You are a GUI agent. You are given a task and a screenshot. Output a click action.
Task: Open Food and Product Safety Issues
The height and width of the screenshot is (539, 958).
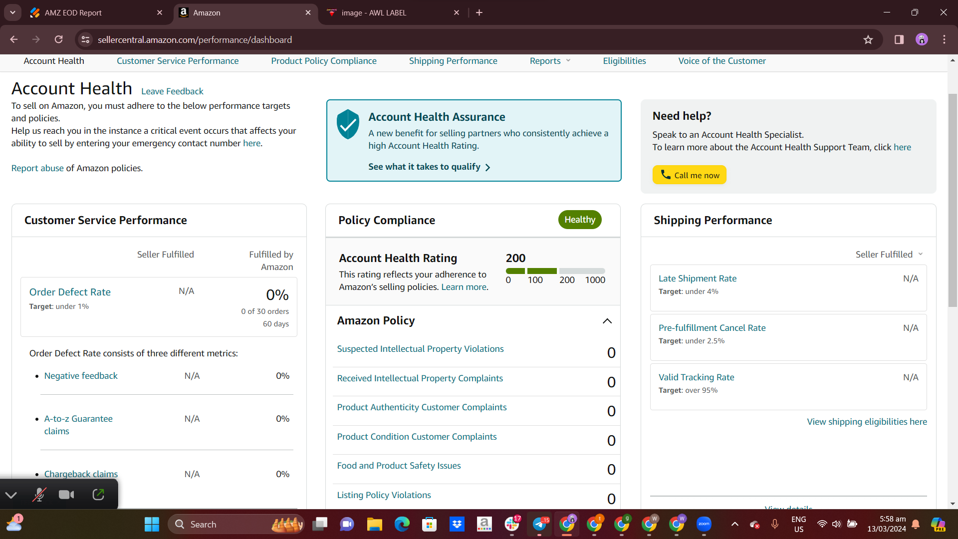click(399, 466)
